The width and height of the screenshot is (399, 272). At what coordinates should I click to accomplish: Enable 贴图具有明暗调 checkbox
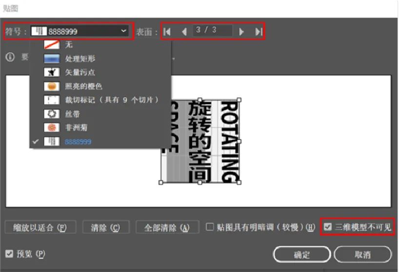click(210, 227)
